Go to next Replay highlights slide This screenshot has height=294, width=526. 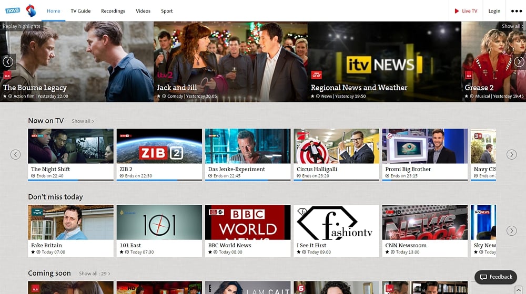pyautogui.click(x=519, y=61)
